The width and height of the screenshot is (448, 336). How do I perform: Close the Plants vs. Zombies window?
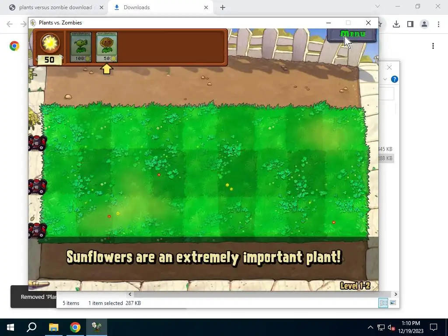pyautogui.click(x=368, y=23)
